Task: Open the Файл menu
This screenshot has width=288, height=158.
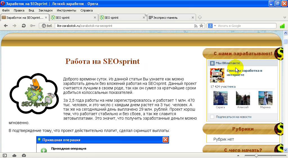Action: [6, 10]
